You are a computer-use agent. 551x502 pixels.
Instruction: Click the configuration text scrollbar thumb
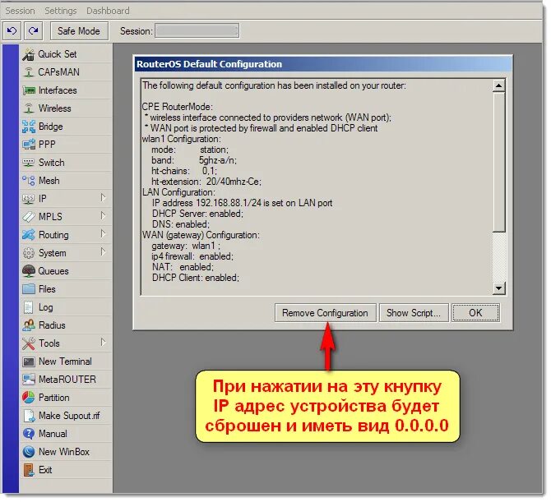pos(499,162)
